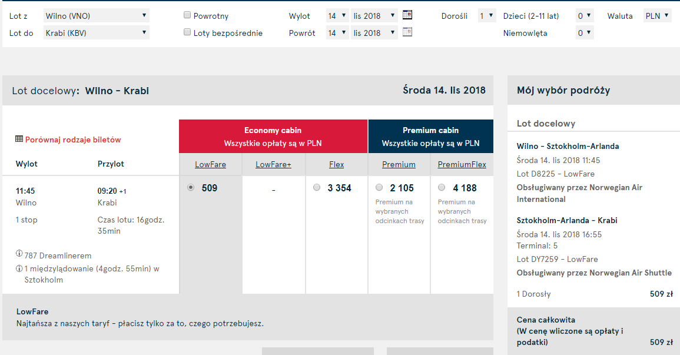Open the Niemowlęta infants count dropdown
The height and width of the screenshot is (355, 680).
click(x=585, y=32)
